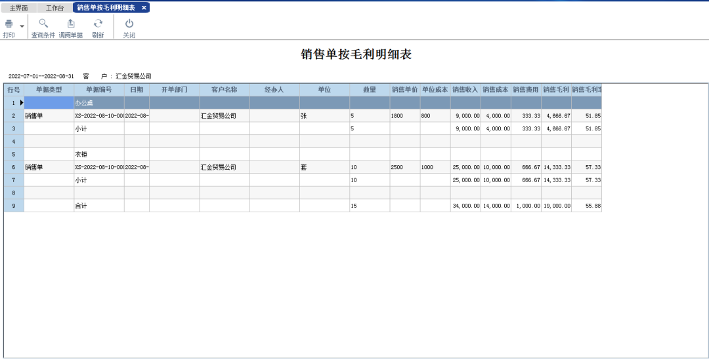
Task: Click the 销售收入 column header
Action: pos(465,90)
